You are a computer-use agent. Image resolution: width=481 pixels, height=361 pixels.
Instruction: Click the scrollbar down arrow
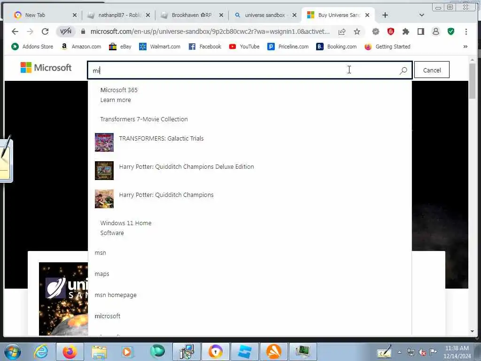(472, 331)
